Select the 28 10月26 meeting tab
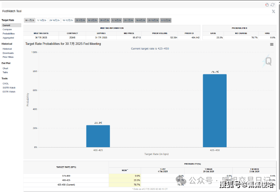 153,20
